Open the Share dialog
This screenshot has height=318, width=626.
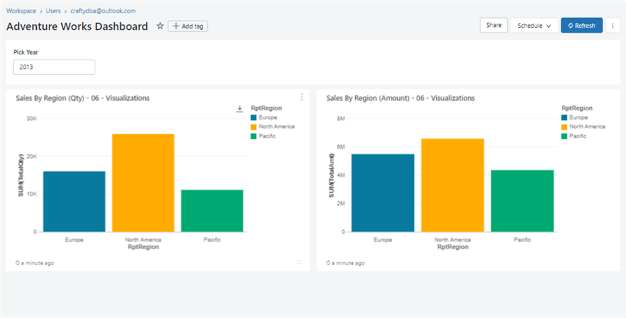tap(493, 25)
